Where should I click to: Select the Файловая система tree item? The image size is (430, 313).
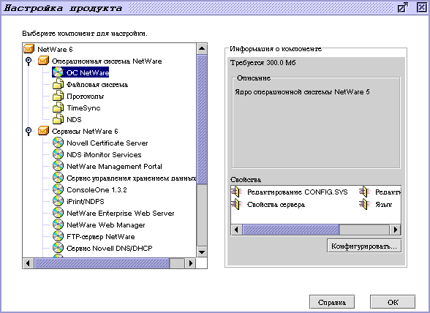click(97, 85)
